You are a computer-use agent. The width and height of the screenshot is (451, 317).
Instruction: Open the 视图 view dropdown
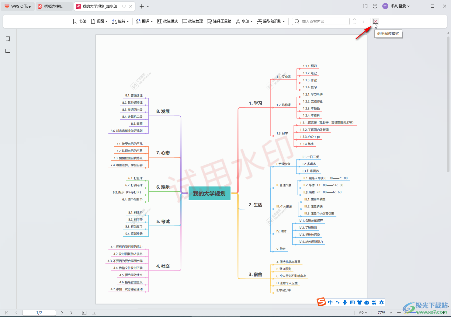[99, 21]
